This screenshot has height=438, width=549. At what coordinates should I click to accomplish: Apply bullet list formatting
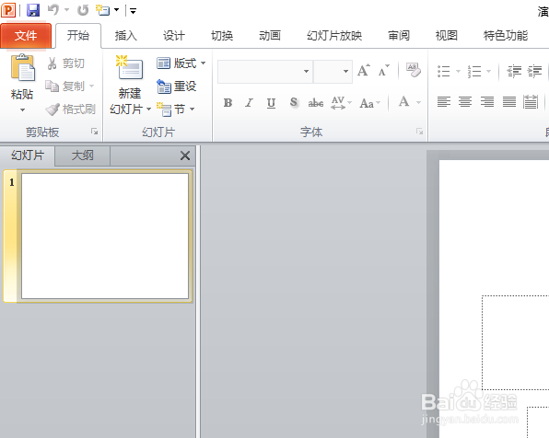click(x=444, y=72)
